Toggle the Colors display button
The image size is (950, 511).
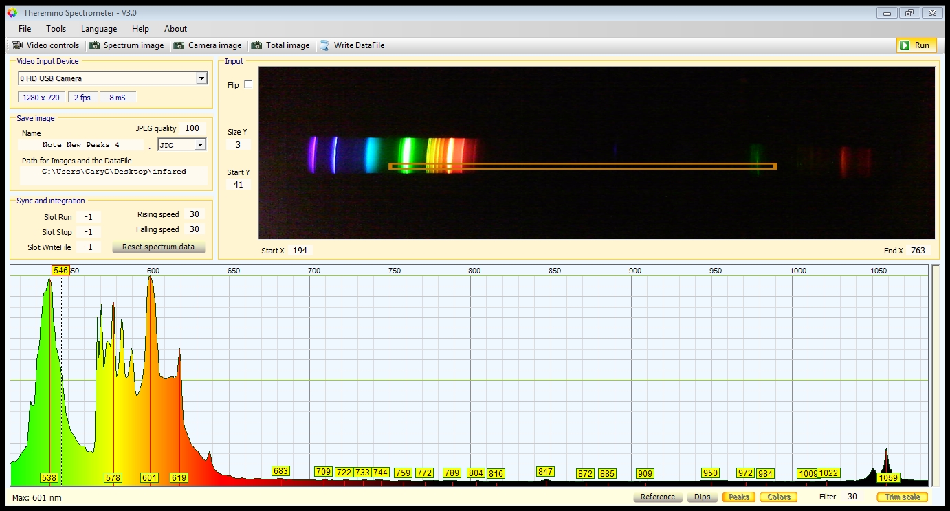[778, 497]
